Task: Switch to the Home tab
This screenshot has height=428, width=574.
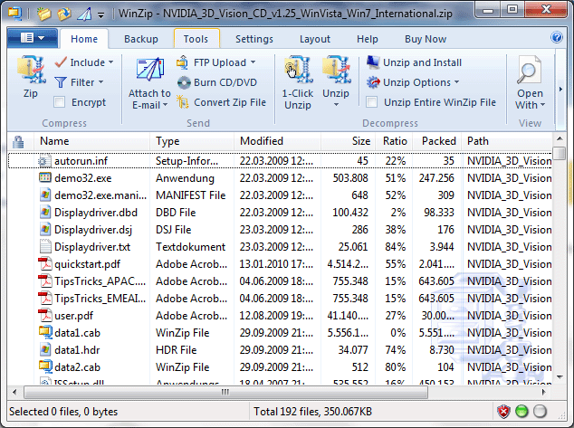Action: click(x=84, y=39)
